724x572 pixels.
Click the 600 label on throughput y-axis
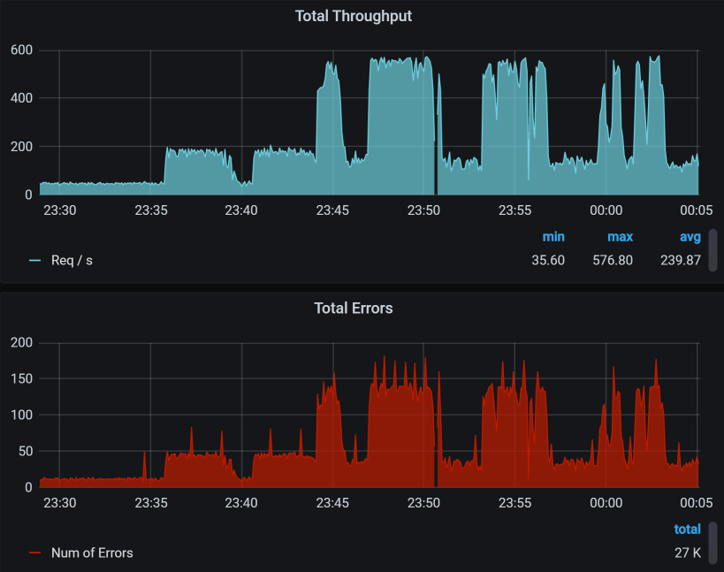[x=22, y=50]
